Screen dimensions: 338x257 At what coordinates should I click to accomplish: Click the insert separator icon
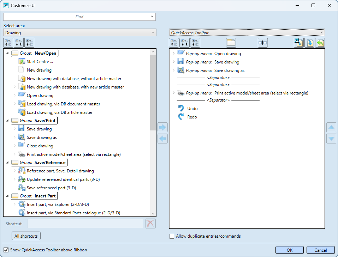click(x=262, y=43)
